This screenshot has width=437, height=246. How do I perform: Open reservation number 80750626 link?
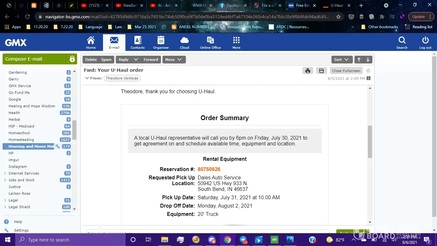point(209,169)
